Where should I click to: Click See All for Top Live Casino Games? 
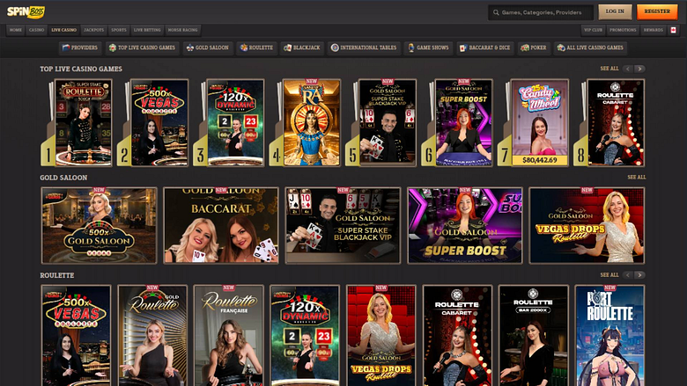[x=609, y=69]
